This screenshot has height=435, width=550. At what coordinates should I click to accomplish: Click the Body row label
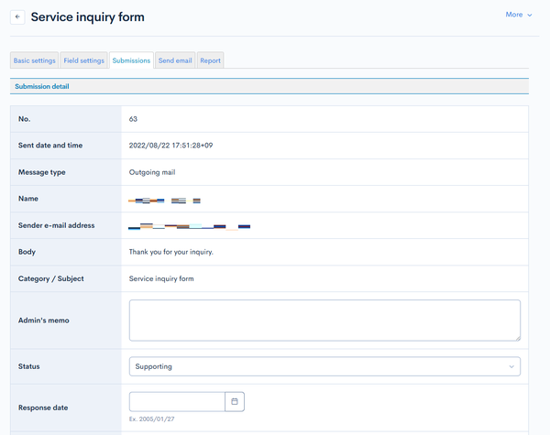27,252
